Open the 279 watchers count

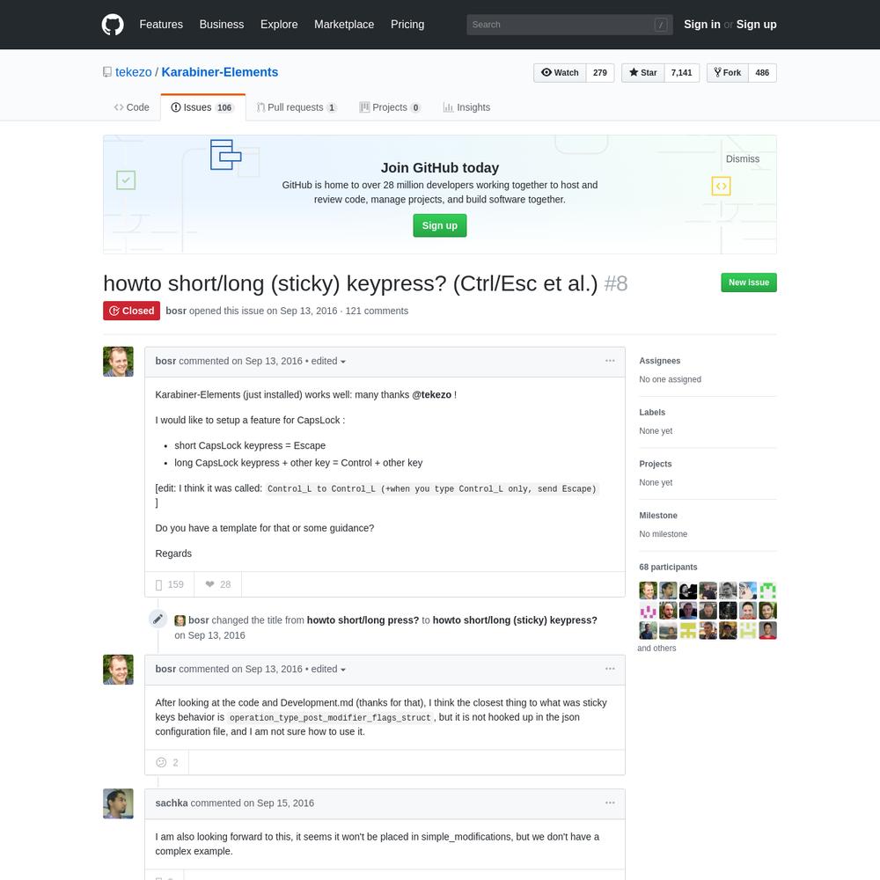click(x=600, y=73)
